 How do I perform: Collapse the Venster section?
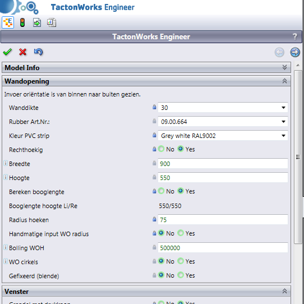tap(146, 291)
